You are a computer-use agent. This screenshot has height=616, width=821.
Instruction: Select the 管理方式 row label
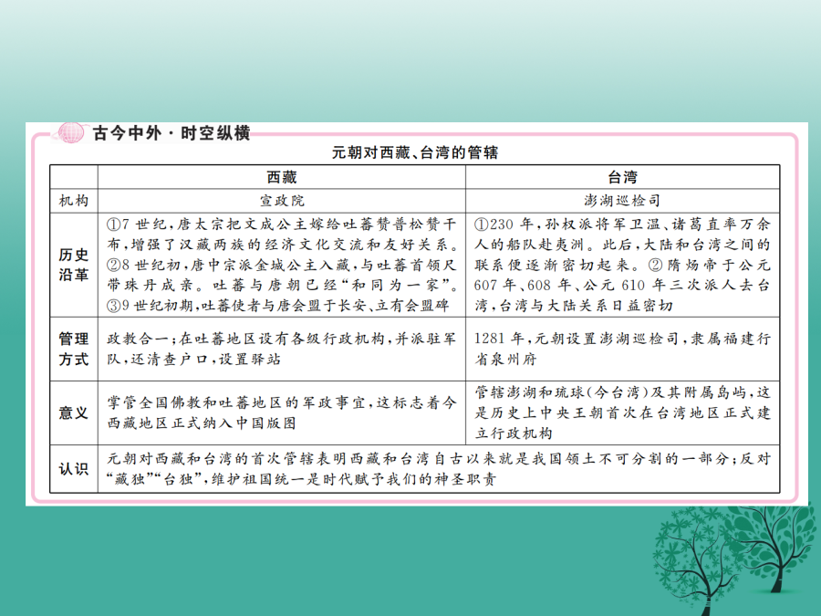[x=74, y=350]
